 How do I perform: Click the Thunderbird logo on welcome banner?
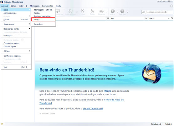(151, 74)
